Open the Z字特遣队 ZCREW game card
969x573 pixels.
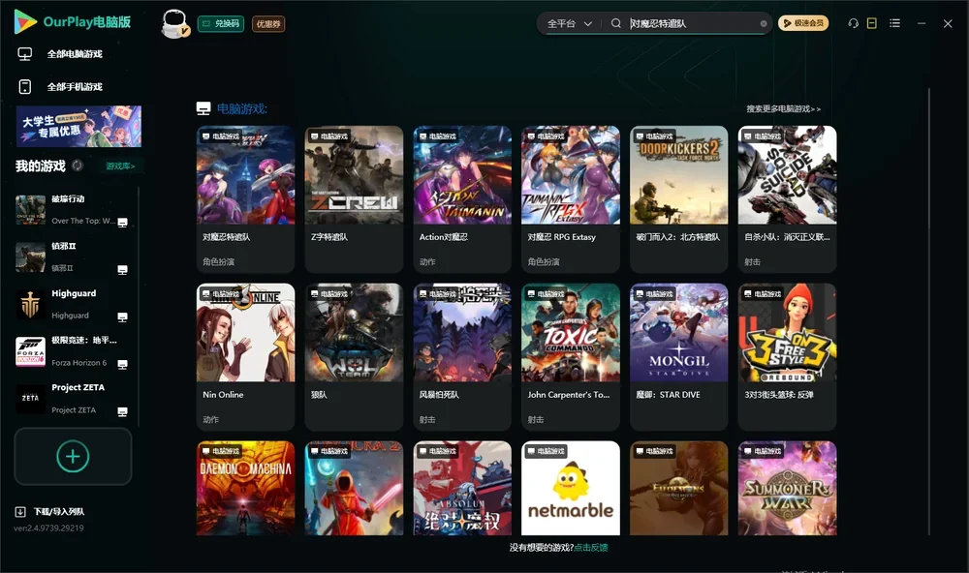tap(354, 198)
